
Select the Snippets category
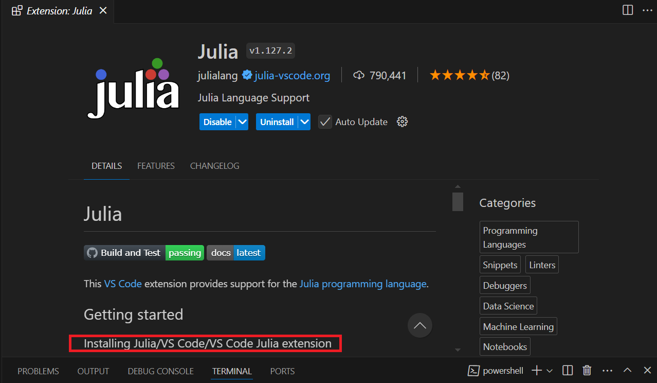pyautogui.click(x=500, y=265)
